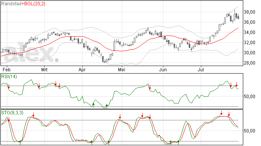
Task: Click the 50,00 level in STO panel
Action: pyautogui.click(x=249, y=131)
